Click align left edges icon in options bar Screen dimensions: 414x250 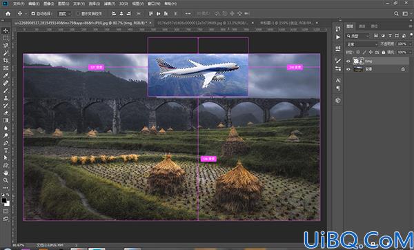point(114,14)
